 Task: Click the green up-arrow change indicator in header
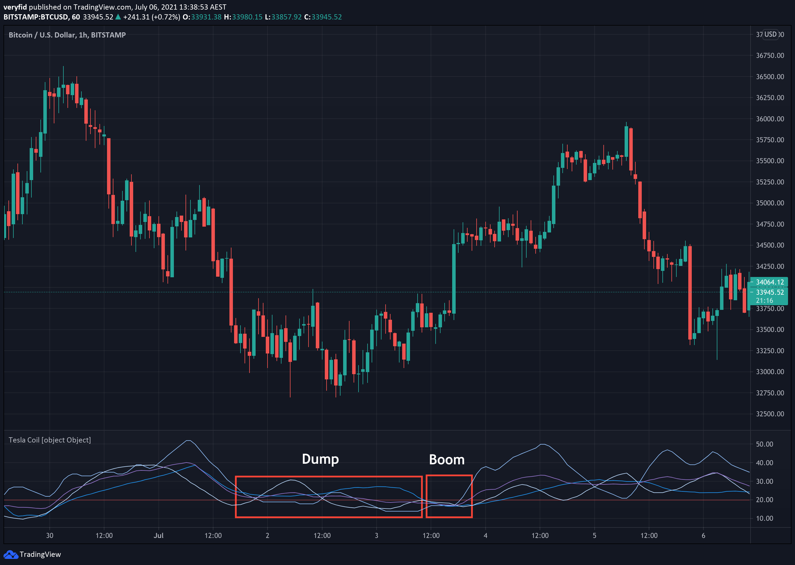[x=118, y=17]
